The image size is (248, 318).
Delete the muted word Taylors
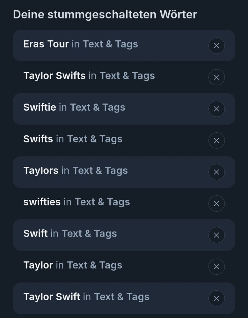216,172
